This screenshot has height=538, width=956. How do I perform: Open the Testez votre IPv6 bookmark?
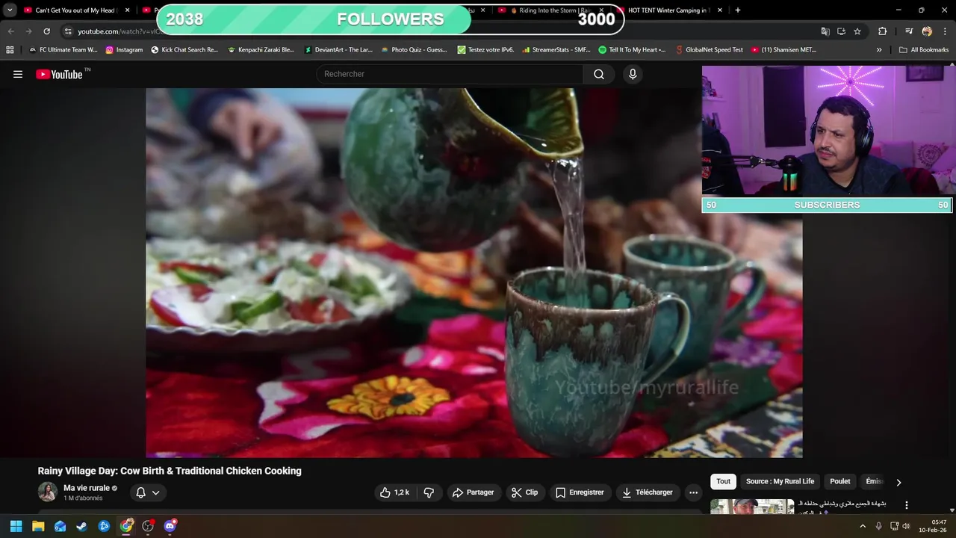[x=485, y=50]
